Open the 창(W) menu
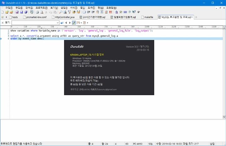This screenshot has width=226, height=146. [101, 8]
